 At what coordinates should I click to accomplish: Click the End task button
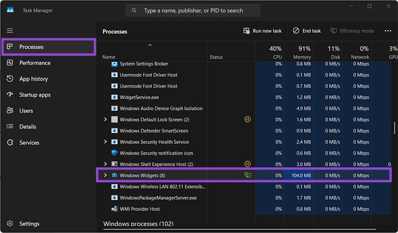(x=306, y=31)
